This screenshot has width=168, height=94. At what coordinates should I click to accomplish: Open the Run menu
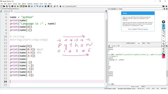click(19, 4)
